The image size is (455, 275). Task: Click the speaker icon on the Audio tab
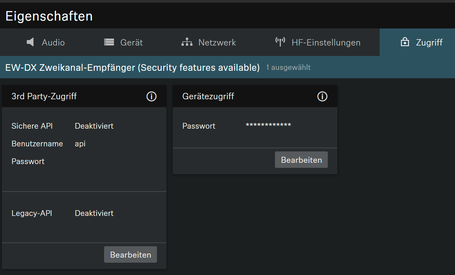[30, 42]
